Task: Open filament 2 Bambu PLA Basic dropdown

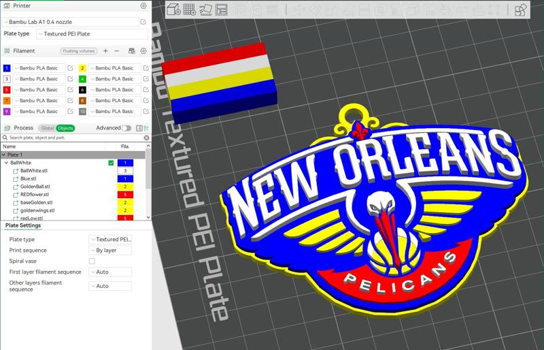Action: pyautogui.click(x=115, y=68)
